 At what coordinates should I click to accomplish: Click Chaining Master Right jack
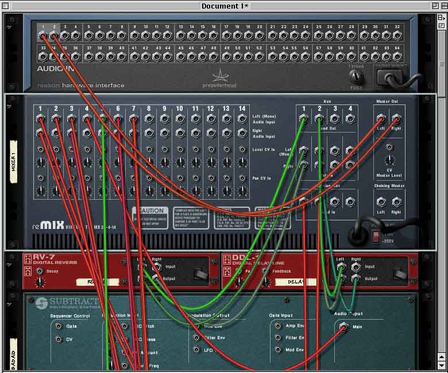[396, 202]
